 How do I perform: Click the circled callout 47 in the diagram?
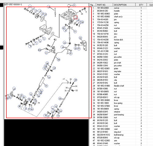click(x=25, y=108)
